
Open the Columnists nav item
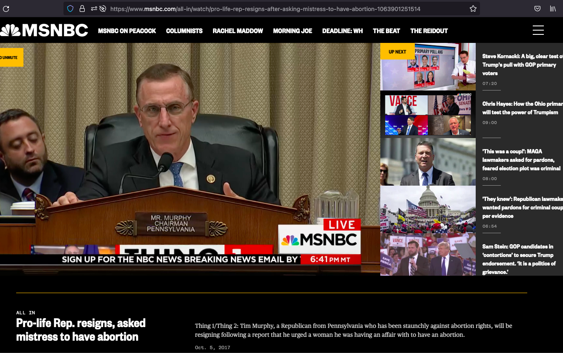coord(184,31)
